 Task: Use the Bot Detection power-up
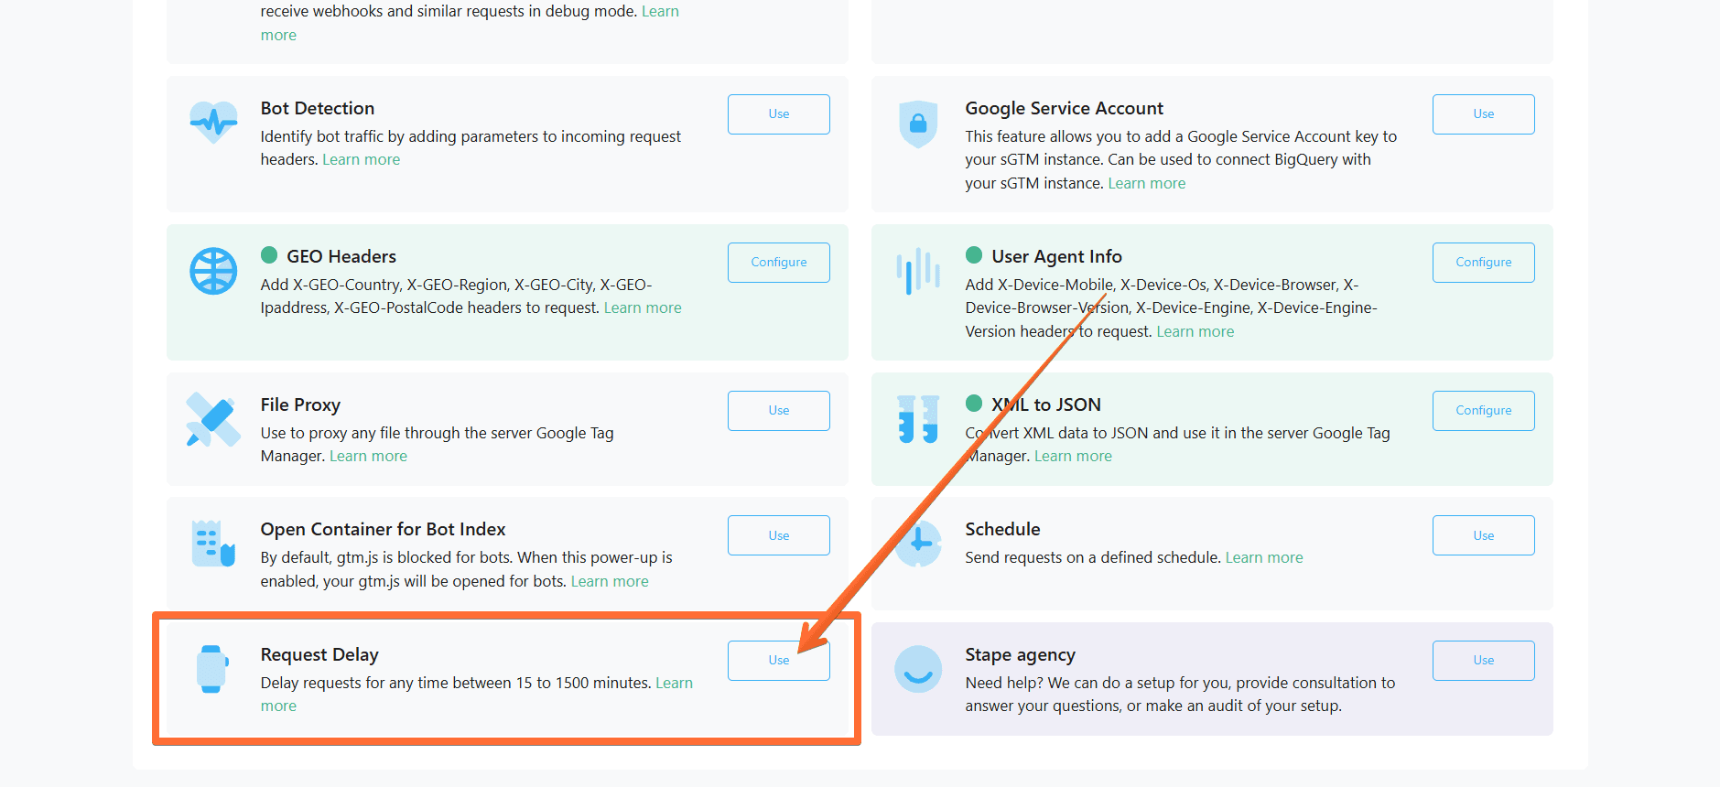[779, 114]
